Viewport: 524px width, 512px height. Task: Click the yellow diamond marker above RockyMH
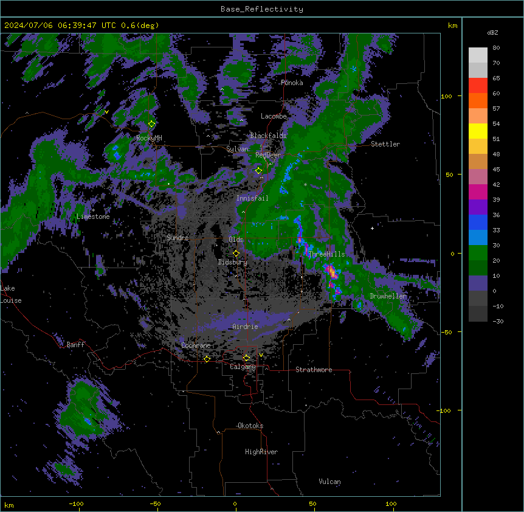coord(152,124)
